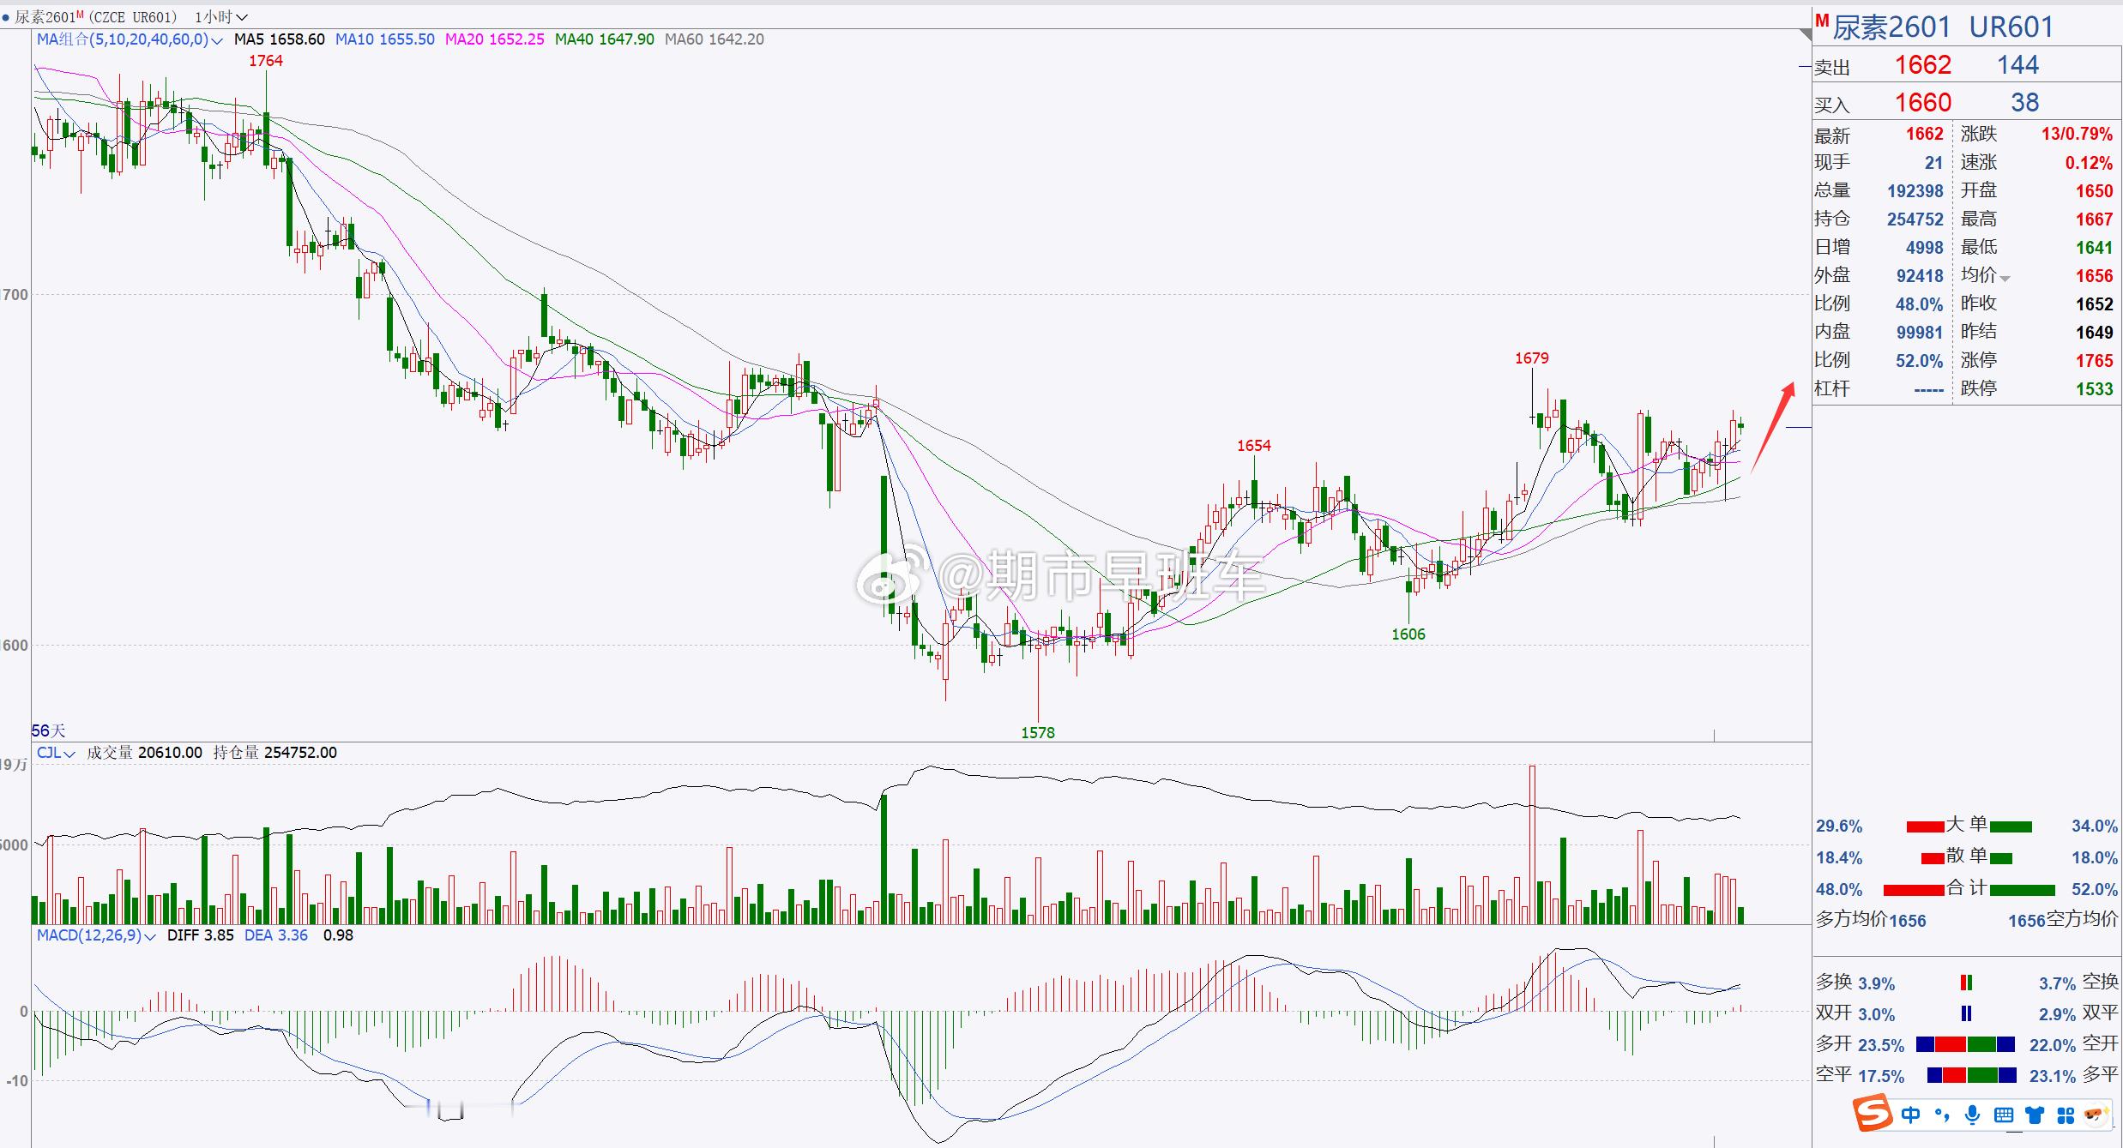This screenshot has width=2123, height=1148.
Task: Click the Sogou voice input microphone
Action: click(1973, 1115)
